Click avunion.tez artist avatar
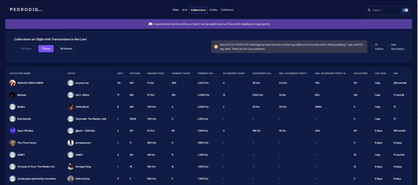The image size is (418, 185). pyautogui.click(x=71, y=83)
